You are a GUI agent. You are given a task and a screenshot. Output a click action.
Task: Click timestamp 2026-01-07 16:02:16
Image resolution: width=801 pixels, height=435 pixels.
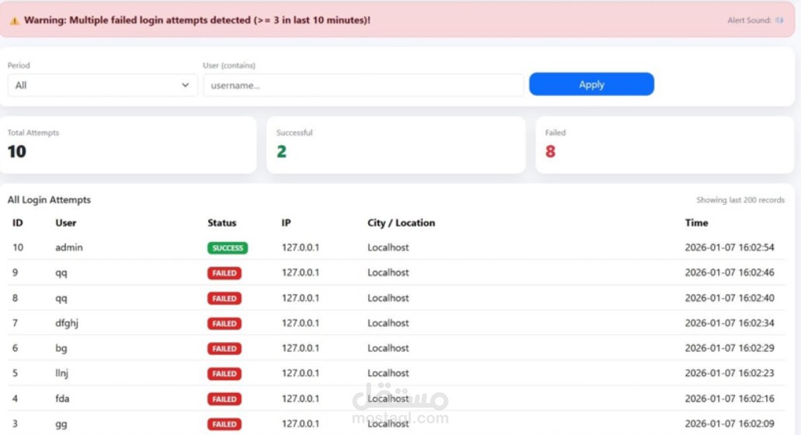coord(730,399)
